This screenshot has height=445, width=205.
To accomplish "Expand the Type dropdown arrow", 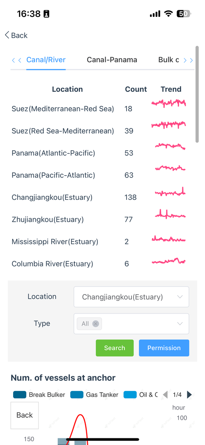I will [x=180, y=323].
